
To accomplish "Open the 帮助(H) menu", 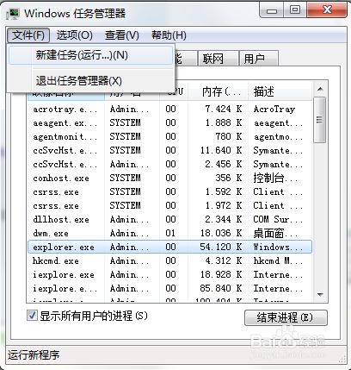I will coord(169,35).
